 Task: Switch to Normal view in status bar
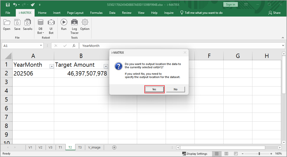[x=217, y=153]
